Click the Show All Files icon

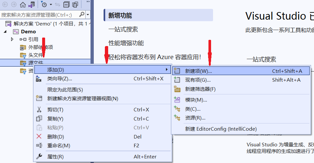point(75,5)
